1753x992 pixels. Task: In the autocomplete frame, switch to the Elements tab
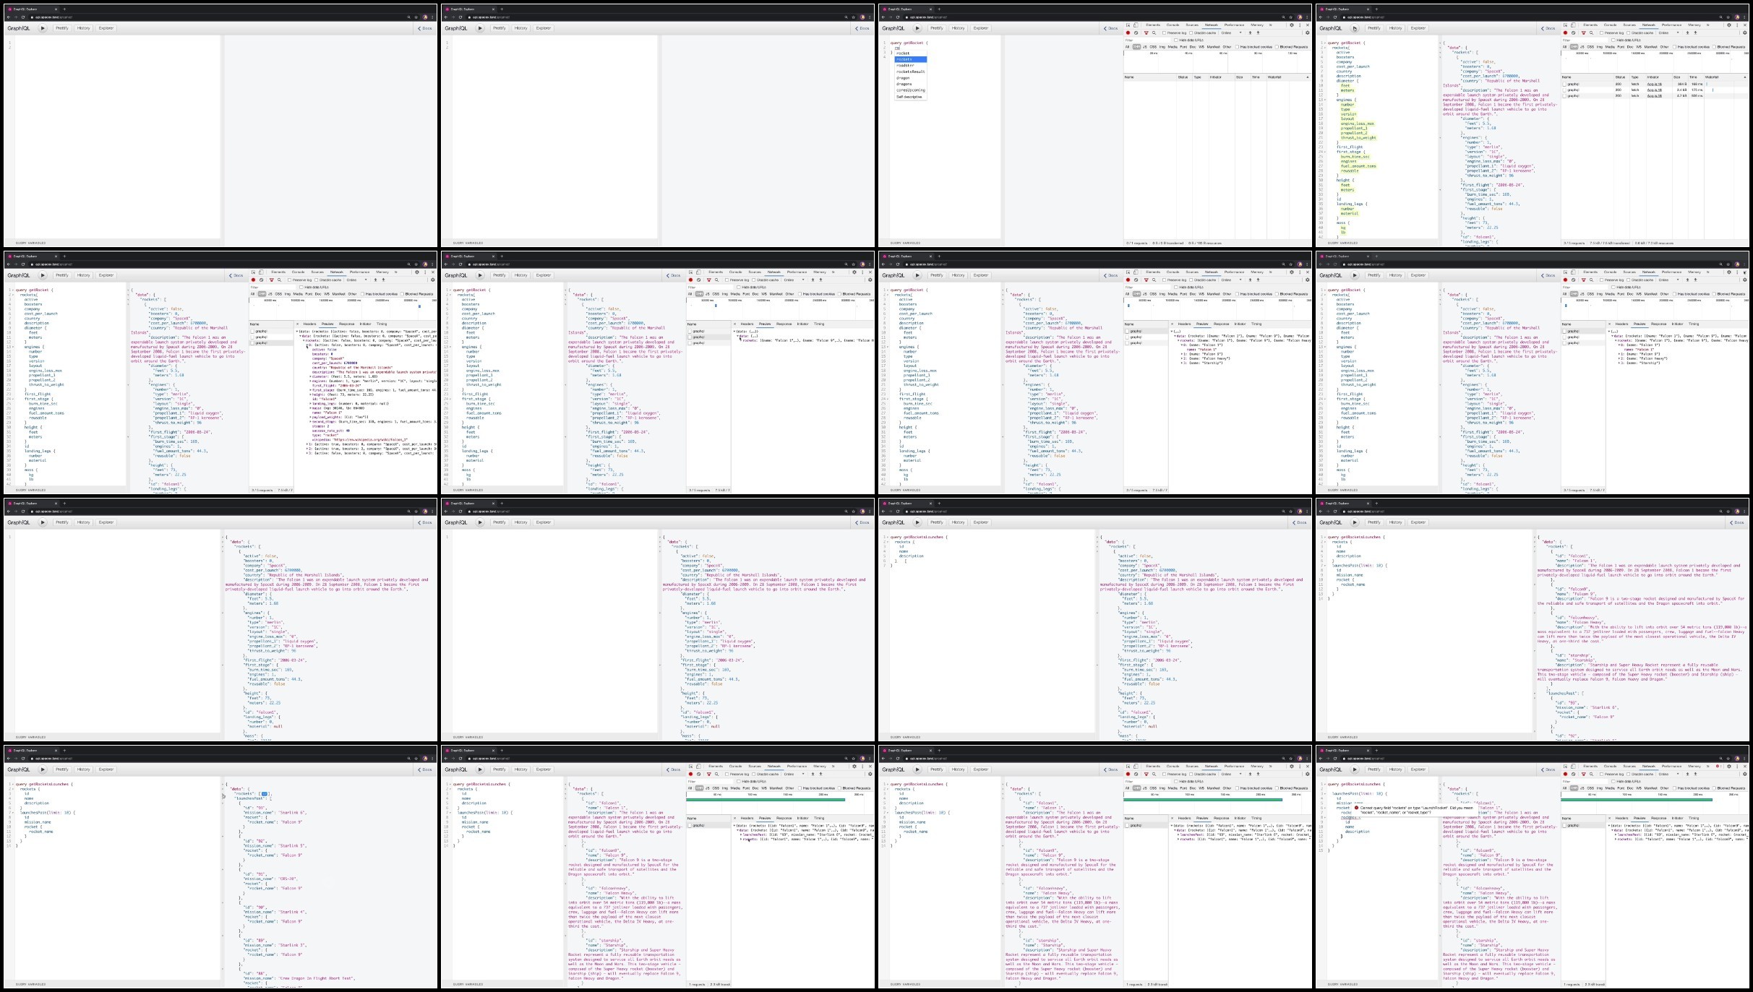[x=1153, y=25]
